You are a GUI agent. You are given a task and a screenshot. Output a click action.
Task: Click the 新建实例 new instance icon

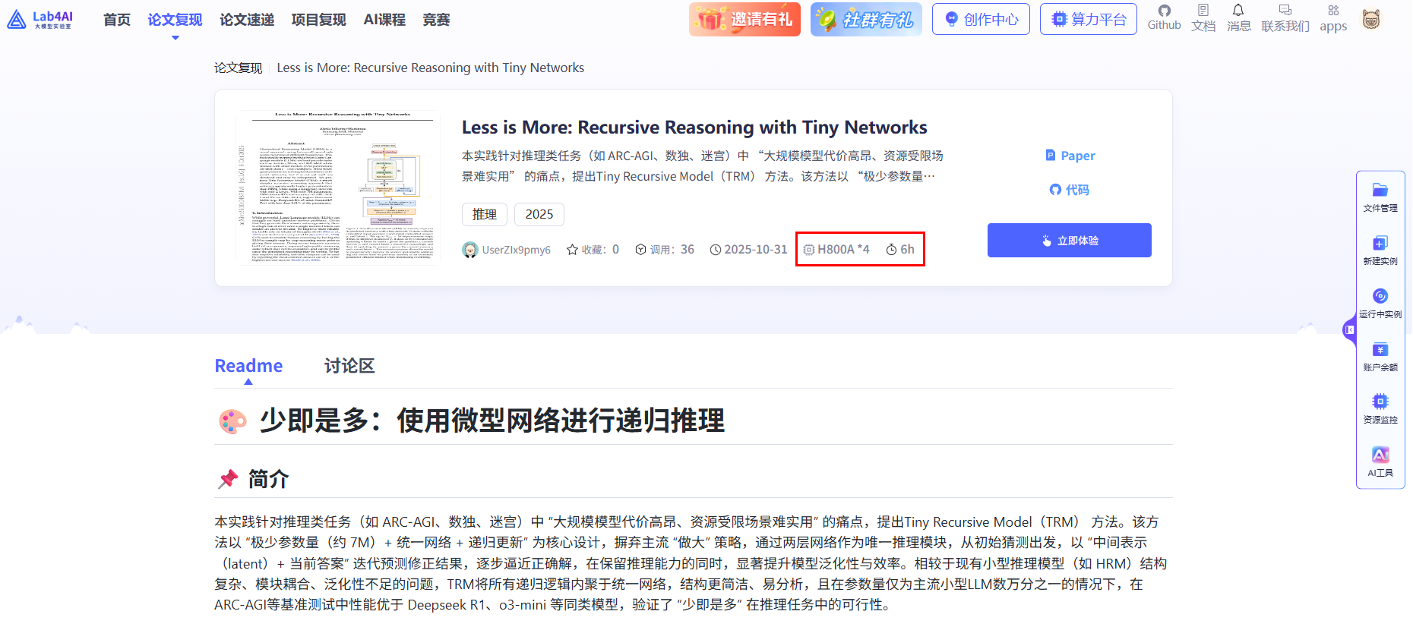1380,244
